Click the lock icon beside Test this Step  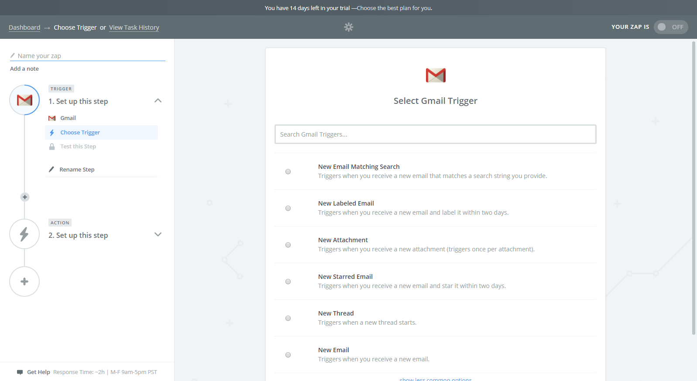click(52, 147)
